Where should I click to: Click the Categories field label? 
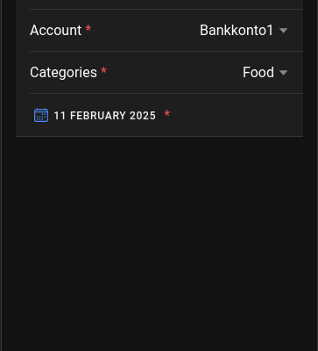[x=63, y=73]
